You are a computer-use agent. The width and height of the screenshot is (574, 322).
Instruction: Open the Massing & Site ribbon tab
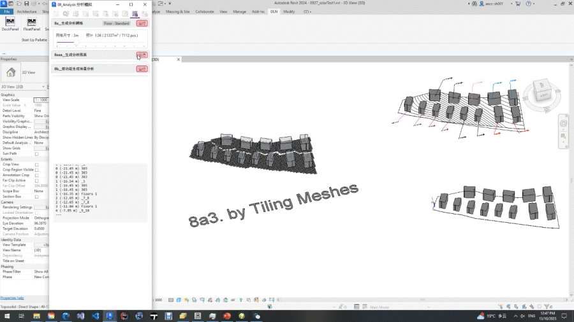pyautogui.click(x=177, y=11)
